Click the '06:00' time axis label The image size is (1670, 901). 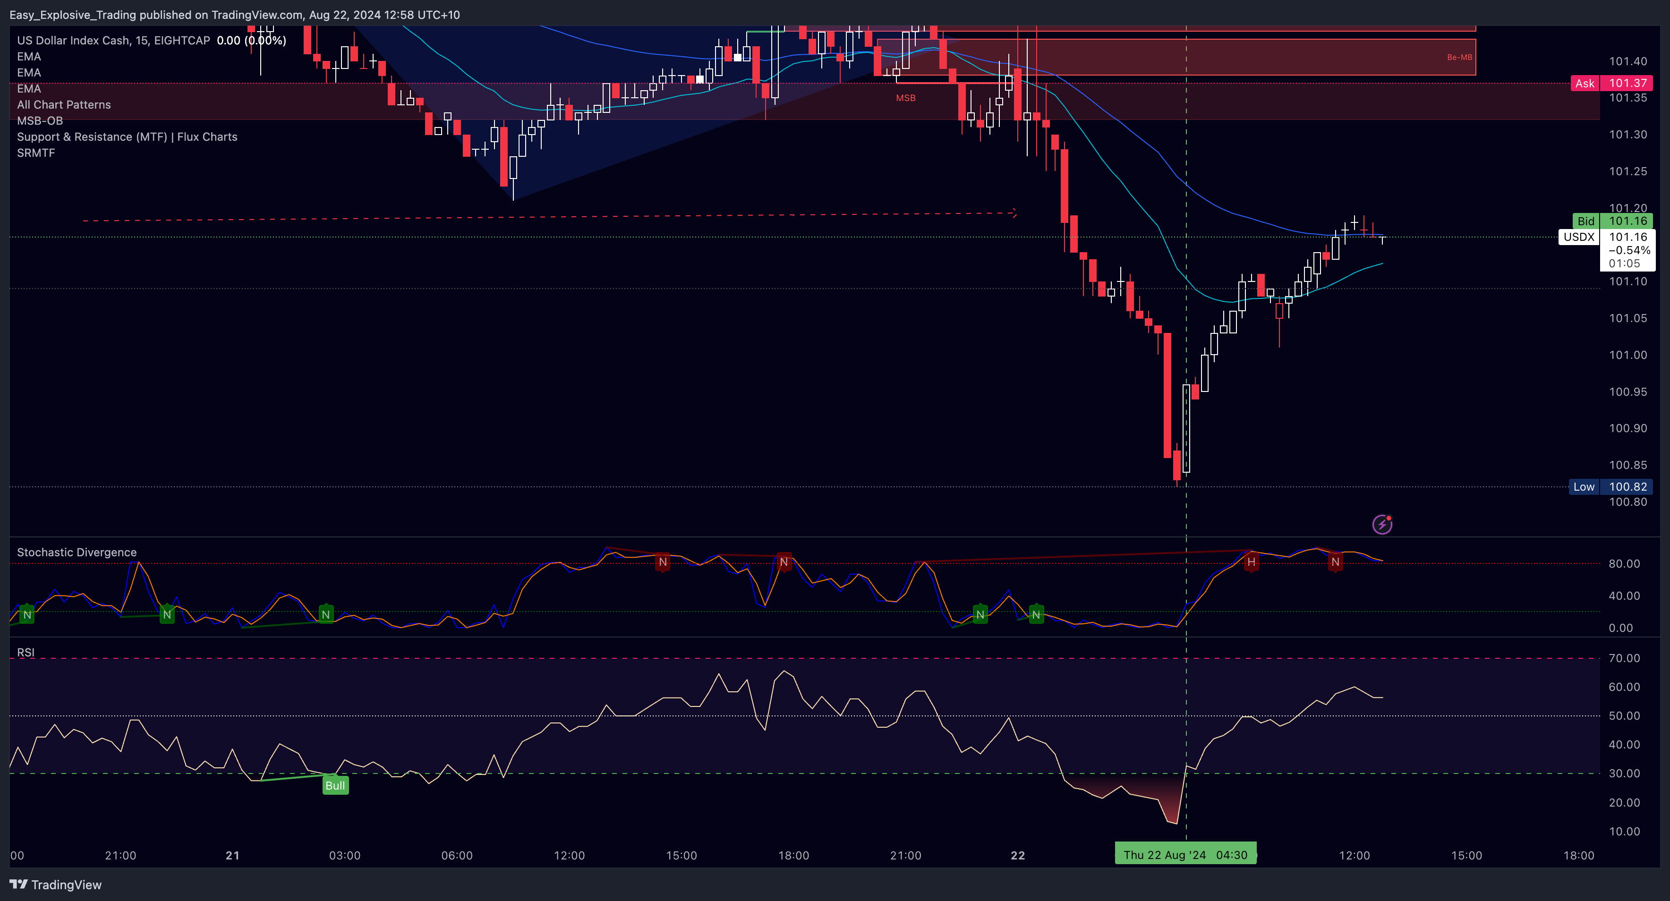tap(457, 856)
